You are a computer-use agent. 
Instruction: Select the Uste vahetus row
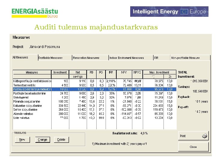click(x=94, y=118)
